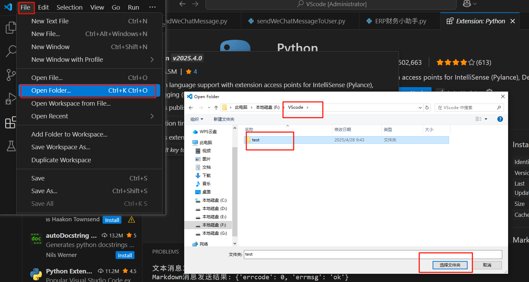529x282 pixels.
Task: Open the Testing flask view
Action: point(11,146)
